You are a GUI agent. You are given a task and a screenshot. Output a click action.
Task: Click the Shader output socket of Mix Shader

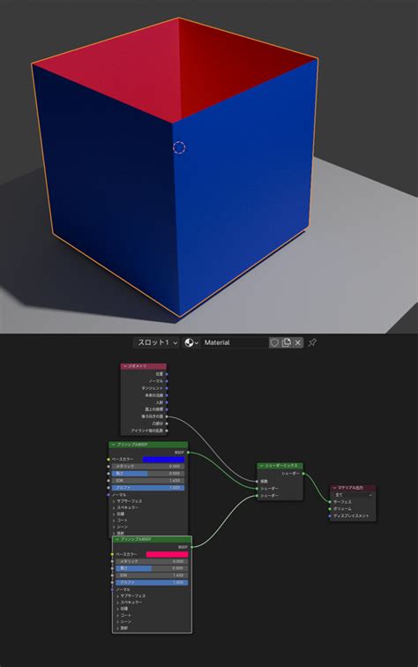(303, 474)
